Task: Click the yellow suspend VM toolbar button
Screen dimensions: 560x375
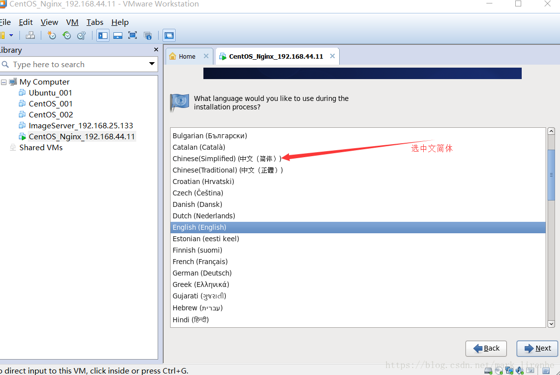Action: click(2, 35)
